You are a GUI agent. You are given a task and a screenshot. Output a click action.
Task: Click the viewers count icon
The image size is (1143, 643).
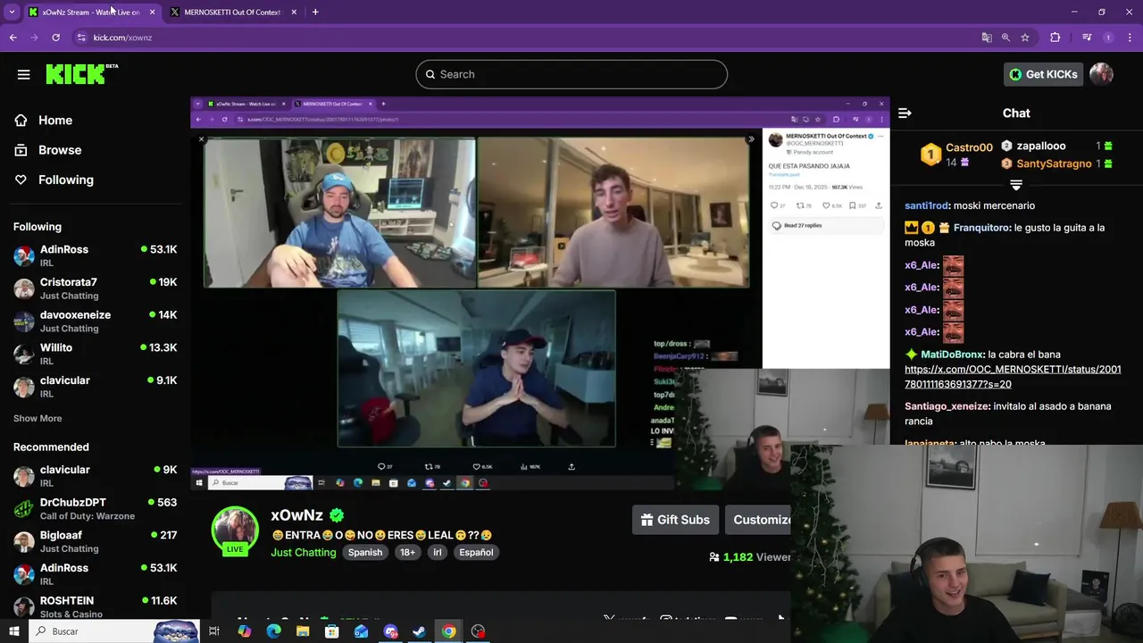[x=714, y=557]
